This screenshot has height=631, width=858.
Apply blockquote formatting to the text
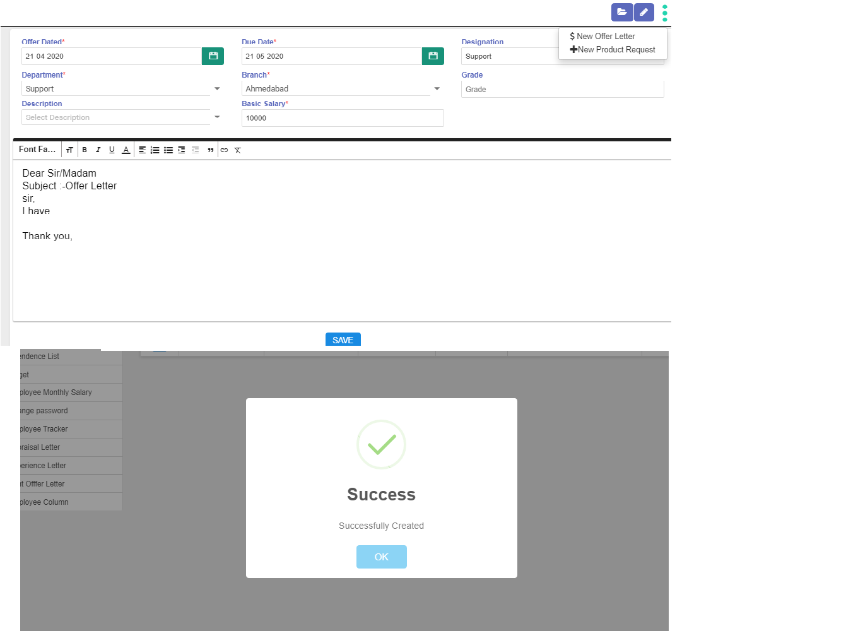click(x=211, y=150)
